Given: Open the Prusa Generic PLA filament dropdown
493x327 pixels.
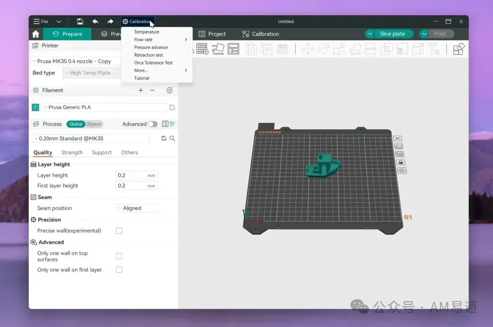Looking at the screenshot, I should tap(104, 107).
